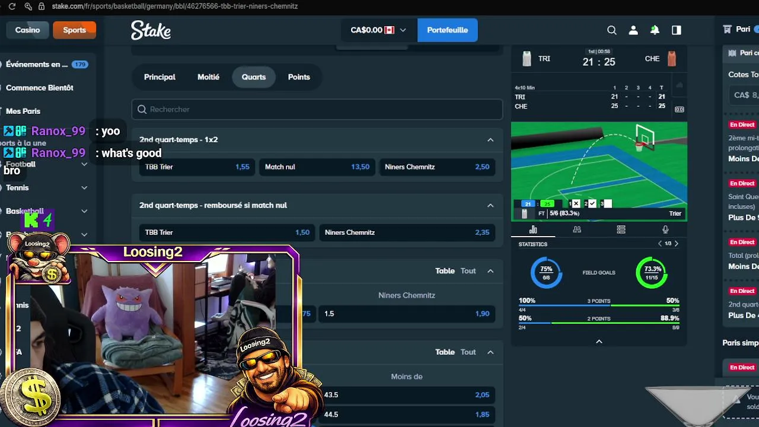759x427 pixels.
Task: Open the search magnifier in top header
Action: [x=612, y=30]
